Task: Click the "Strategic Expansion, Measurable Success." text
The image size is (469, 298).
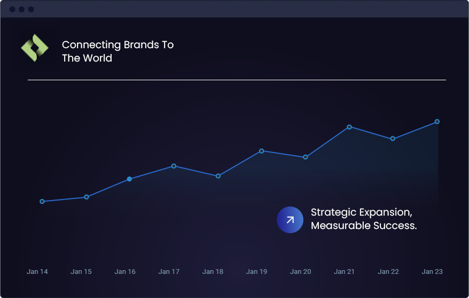Action: (x=363, y=219)
